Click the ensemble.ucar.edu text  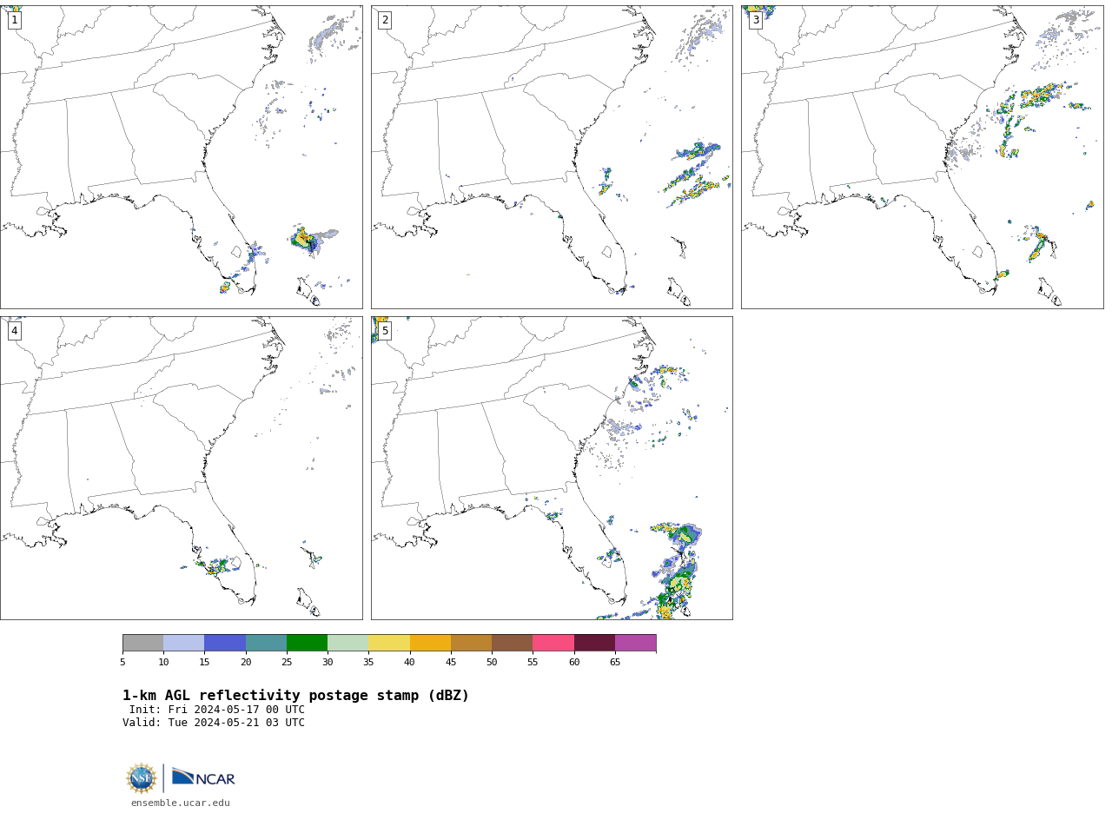tap(181, 803)
